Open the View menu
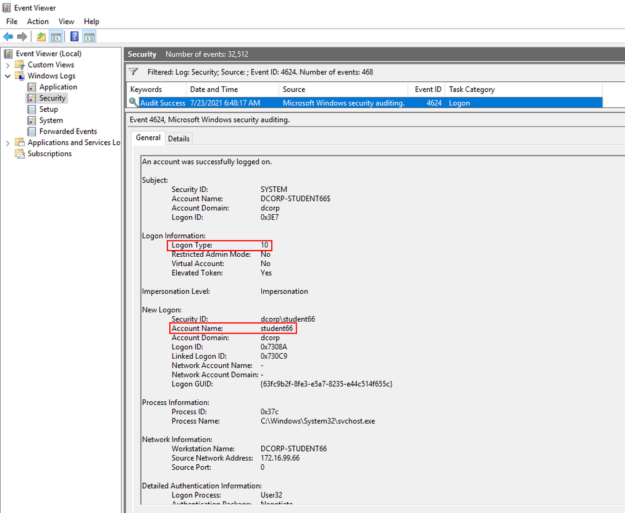The width and height of the screenshot is (625, 513). [x=66, y=21]
